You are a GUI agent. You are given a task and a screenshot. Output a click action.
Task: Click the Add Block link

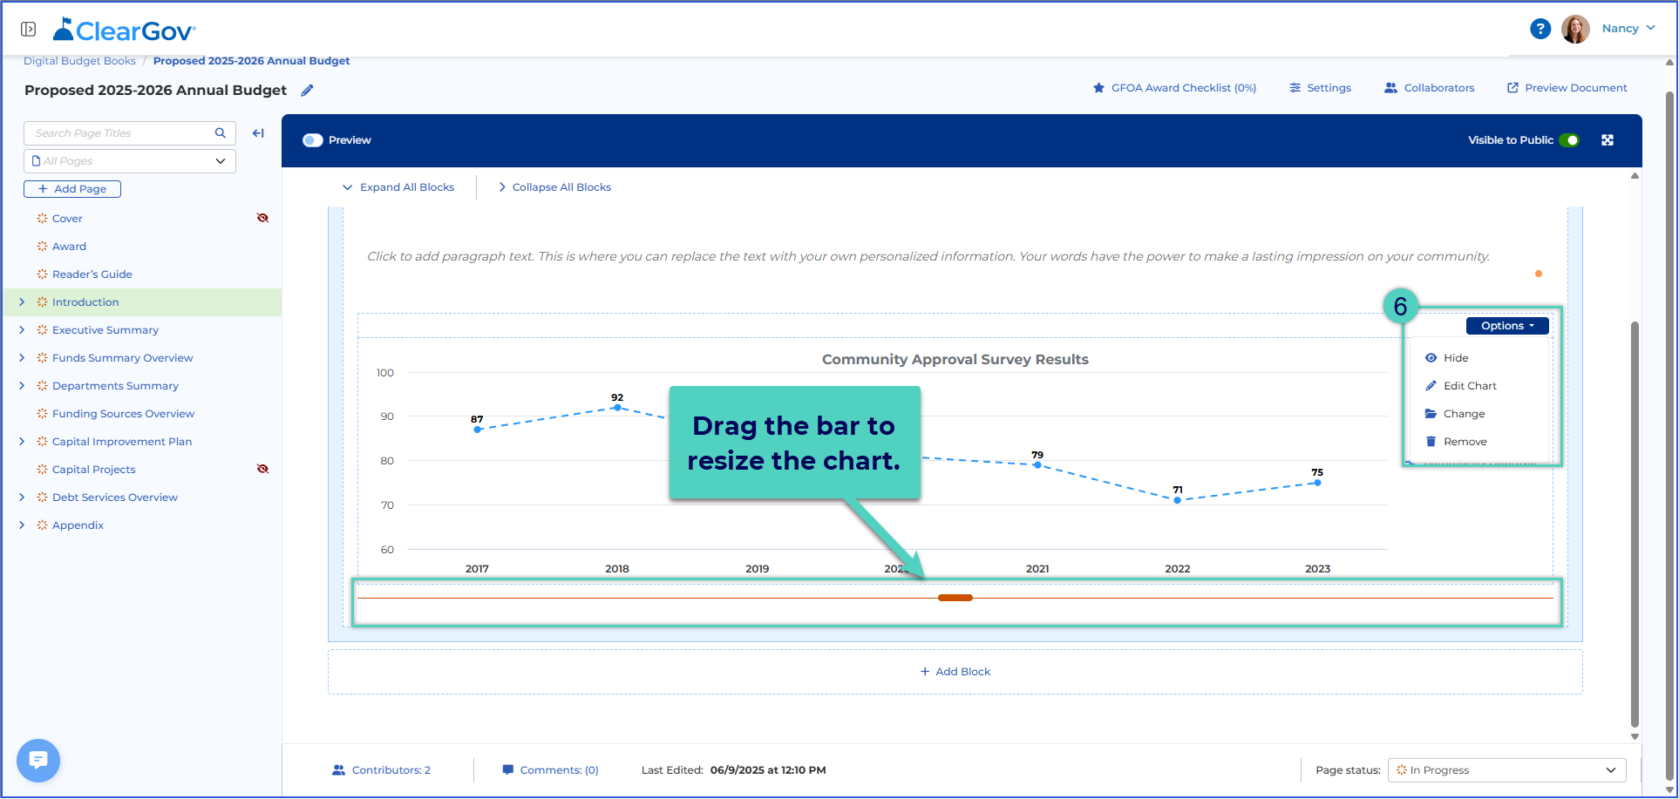click(x=955, y=672)
